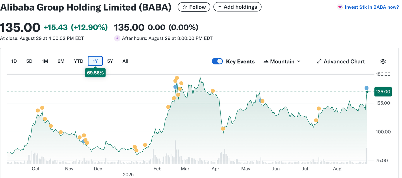Click the blue event dot near 135.00
This screenshot has height=178, width=402.
pos(367,88)
